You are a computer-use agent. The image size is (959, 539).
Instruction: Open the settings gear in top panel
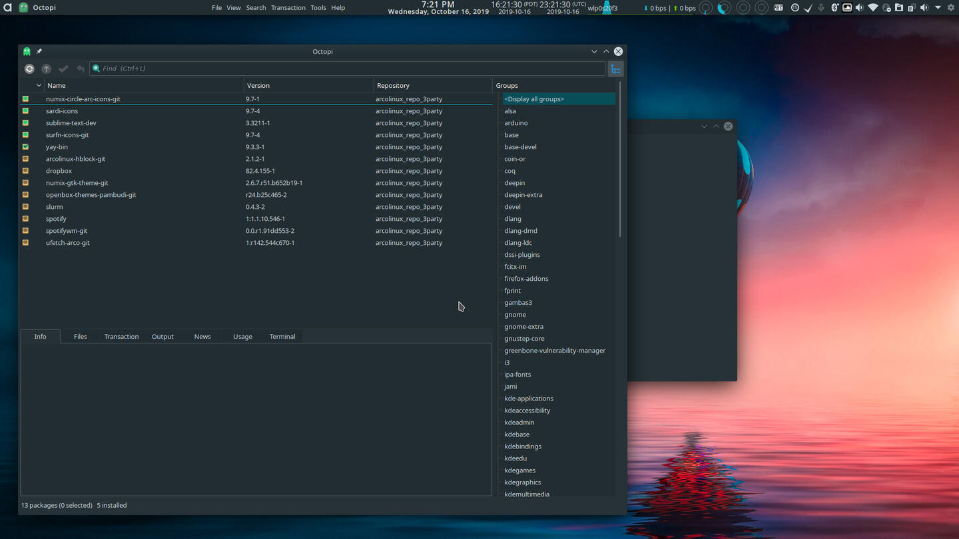click(950, 7)
